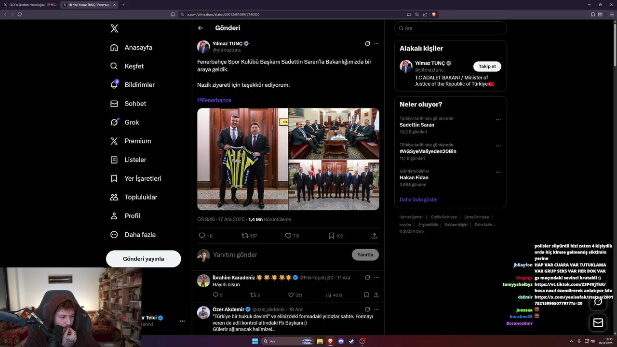Viewport: 617px width, 347px height.
Task: Open the group standing photo
Action: tap(334, 185)
